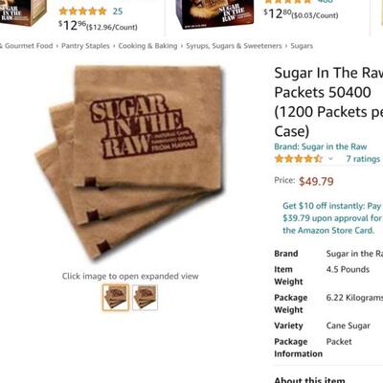Visit the Brand: Sugar in the Raw link
This screenshot has width=383, height=383.
[321, 146]
